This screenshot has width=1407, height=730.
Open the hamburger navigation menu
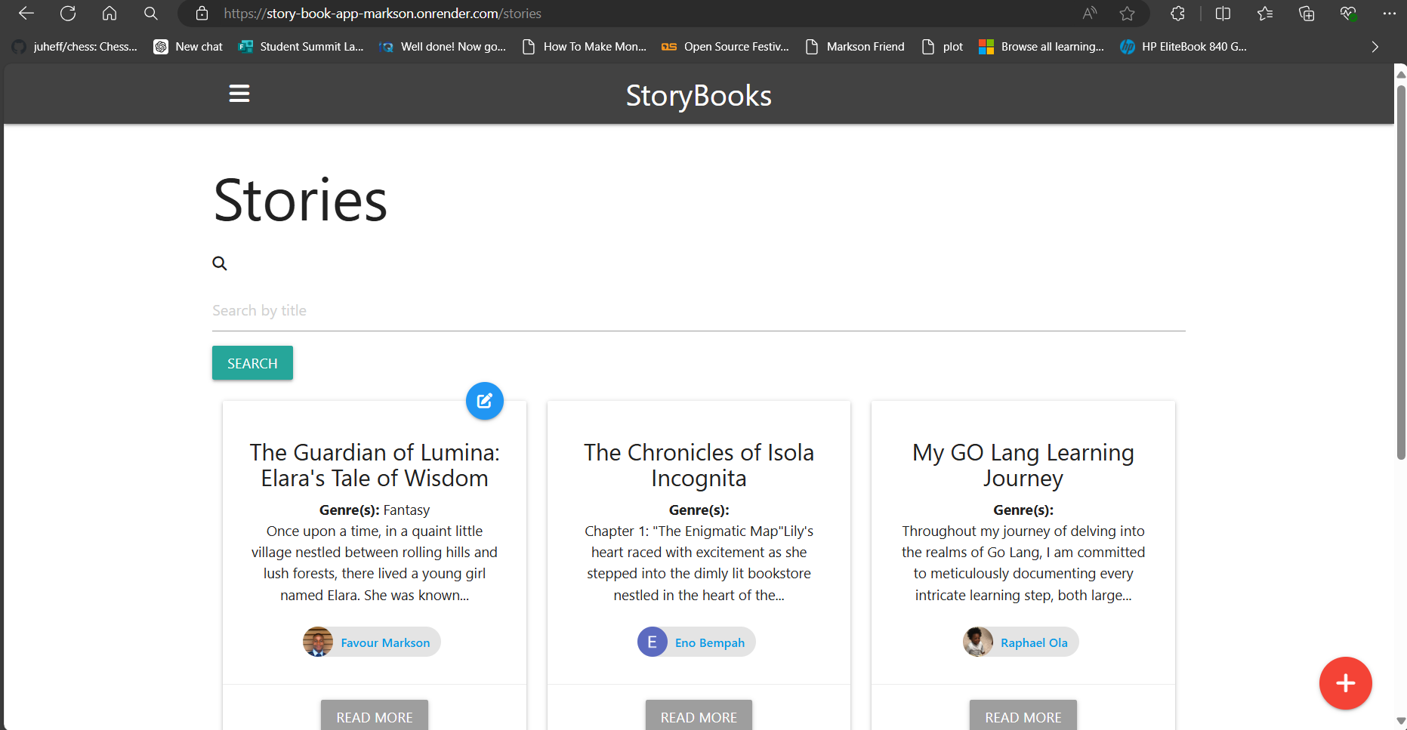pyautogui.click(x=239, y=94)
